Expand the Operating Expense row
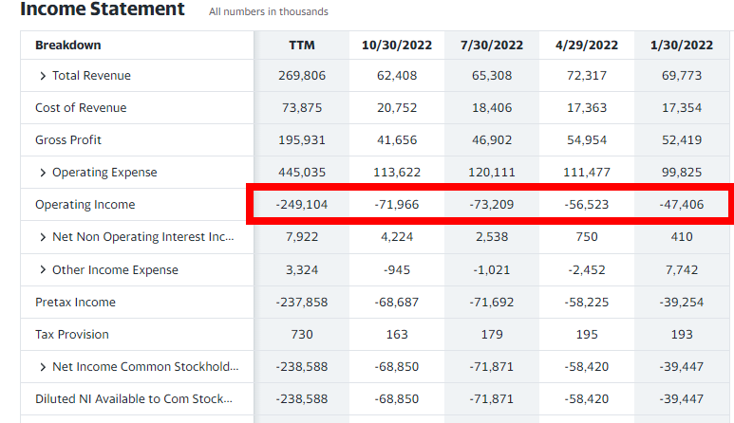Viewport: 734px width, 423px height. click(43, 173)
